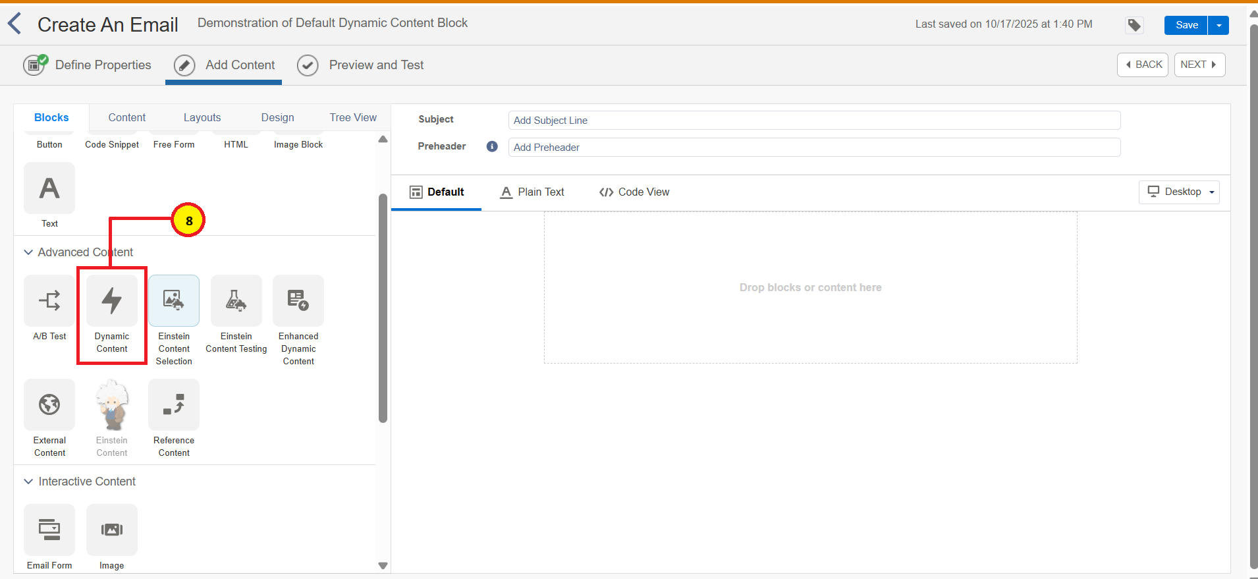Open the Desktop preview dropdown
Viewport: 1258px width, 579px height.
pyautogui.click(x=1179, y=192)
